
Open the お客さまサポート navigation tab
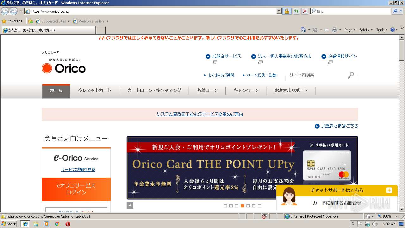coord(291,90)
